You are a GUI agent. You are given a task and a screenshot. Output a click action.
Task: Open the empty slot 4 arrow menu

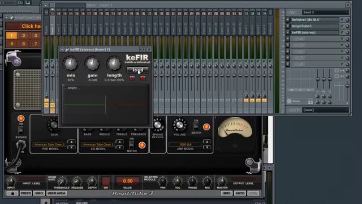[288, 39]
